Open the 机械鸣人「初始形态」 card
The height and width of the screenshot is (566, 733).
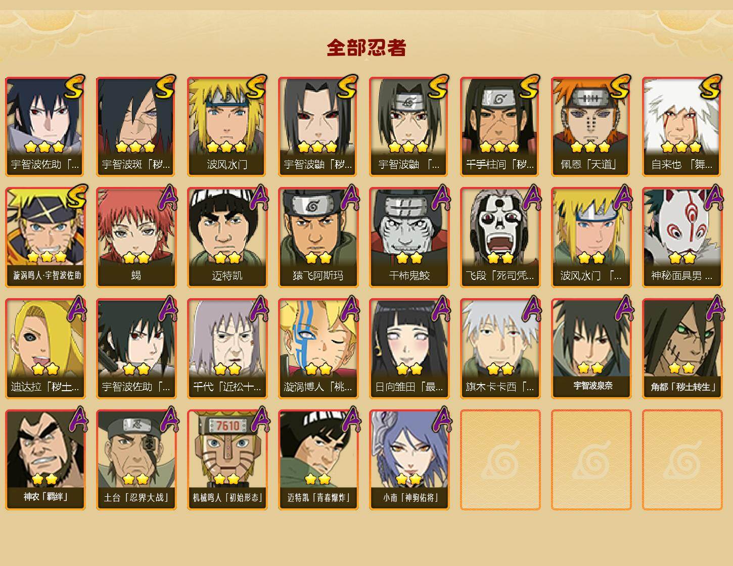point(227,460)
